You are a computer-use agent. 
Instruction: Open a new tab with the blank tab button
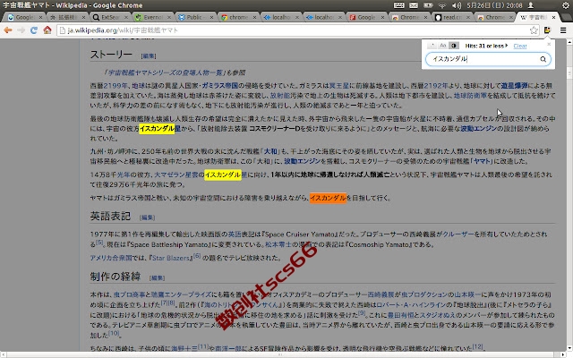[565, 17]
